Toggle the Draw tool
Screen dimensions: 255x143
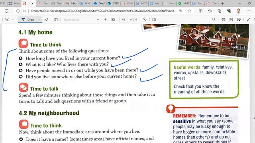click(28, 19)
